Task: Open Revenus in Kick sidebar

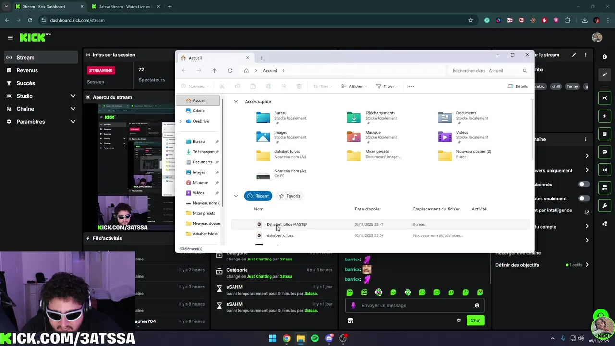Action: [x=27, y=70]
